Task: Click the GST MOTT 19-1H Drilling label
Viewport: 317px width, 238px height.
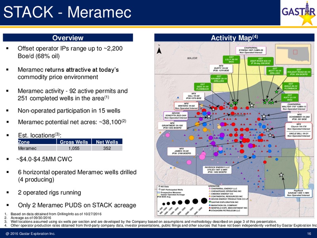Action: pos(275,71)
